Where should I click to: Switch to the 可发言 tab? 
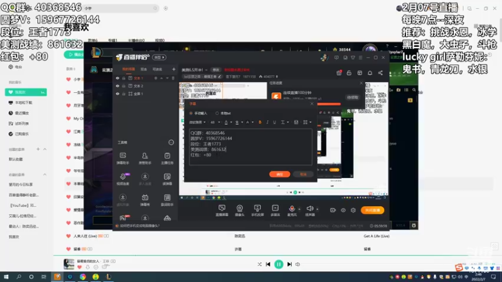(158, 70)
